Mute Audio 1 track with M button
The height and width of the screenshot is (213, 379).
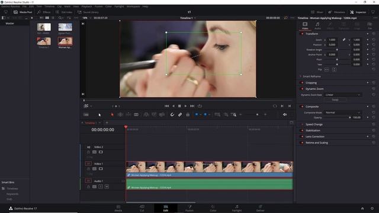[x=107, y=187]
